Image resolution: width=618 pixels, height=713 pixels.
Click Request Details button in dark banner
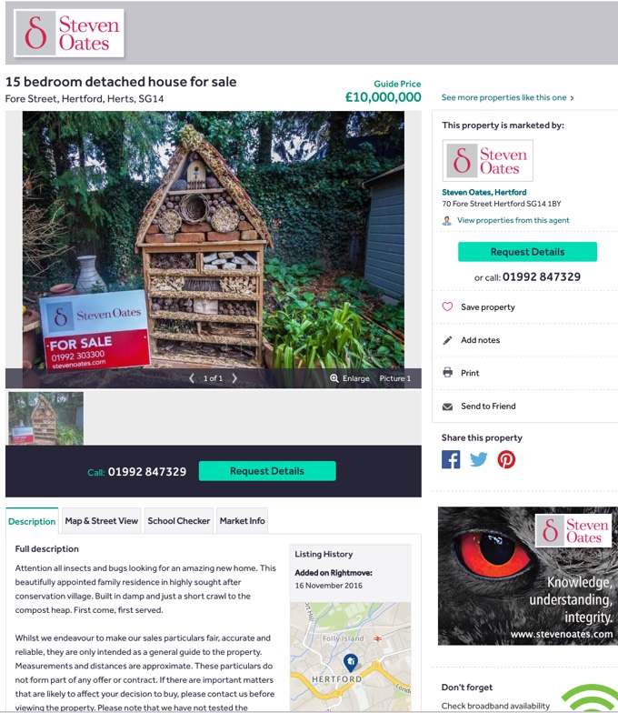[x=267, y=471]
